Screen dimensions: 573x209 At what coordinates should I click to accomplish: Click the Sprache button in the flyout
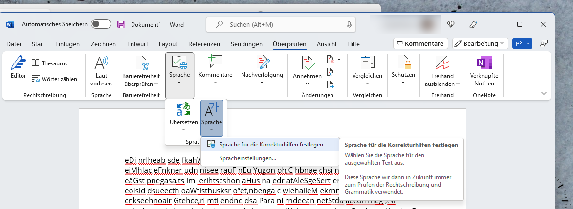click(x=212, y=118)
